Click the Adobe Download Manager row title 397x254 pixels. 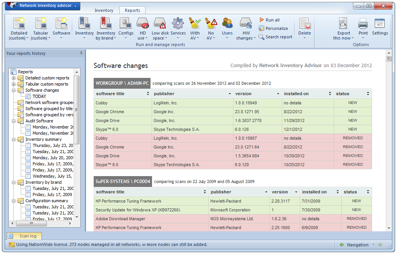(120, 219)
